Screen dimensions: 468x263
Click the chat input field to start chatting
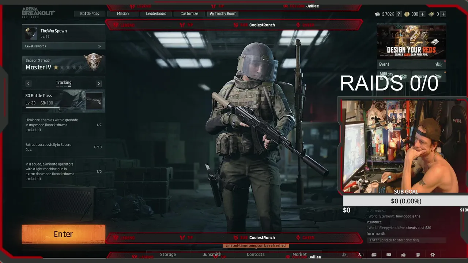[406, 240]
